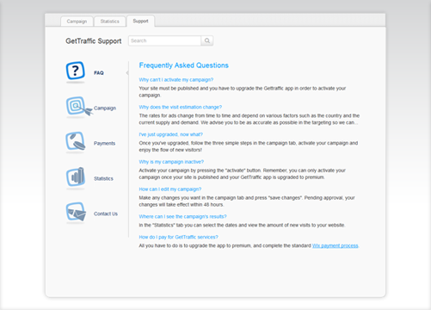The image size is (431, 310).
Task: Open 'Why can't I activate my campaign?' question
Action: tap(176, 80)
